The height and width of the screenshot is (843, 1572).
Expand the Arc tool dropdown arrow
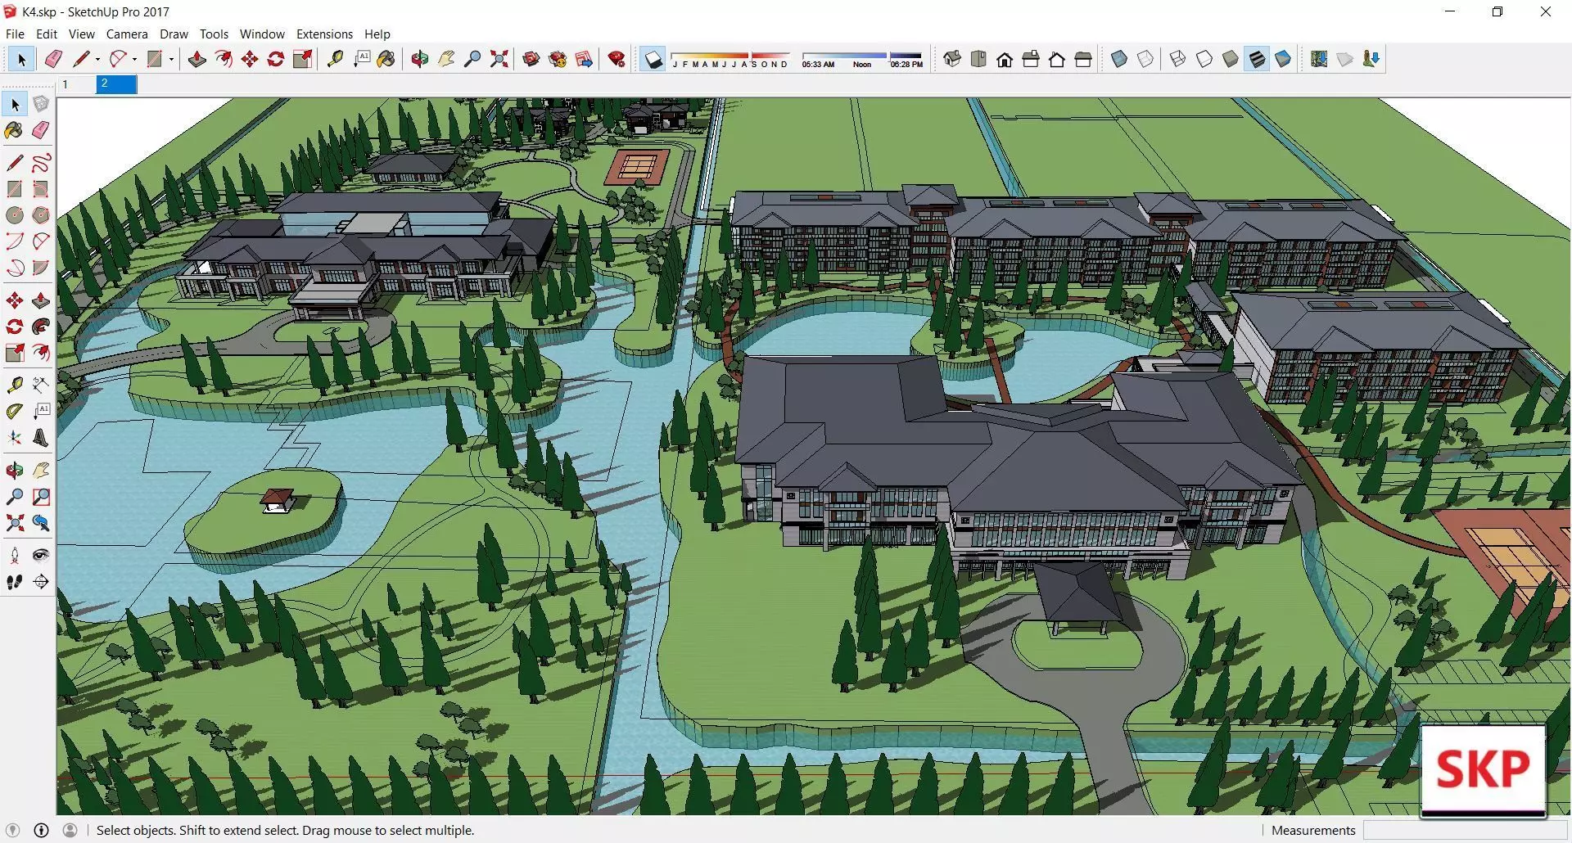point(134,60)
